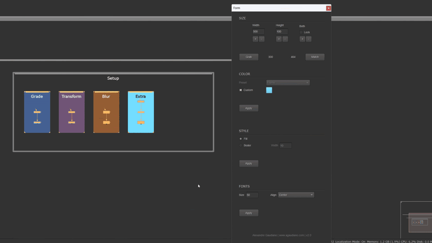Click the font Size input field

(x=252, y=195)
